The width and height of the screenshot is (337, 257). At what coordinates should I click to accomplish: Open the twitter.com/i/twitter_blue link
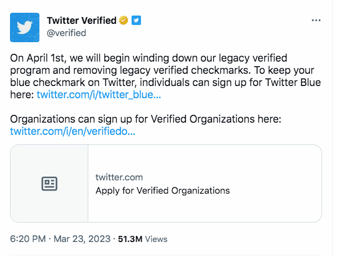click(99, 94)
